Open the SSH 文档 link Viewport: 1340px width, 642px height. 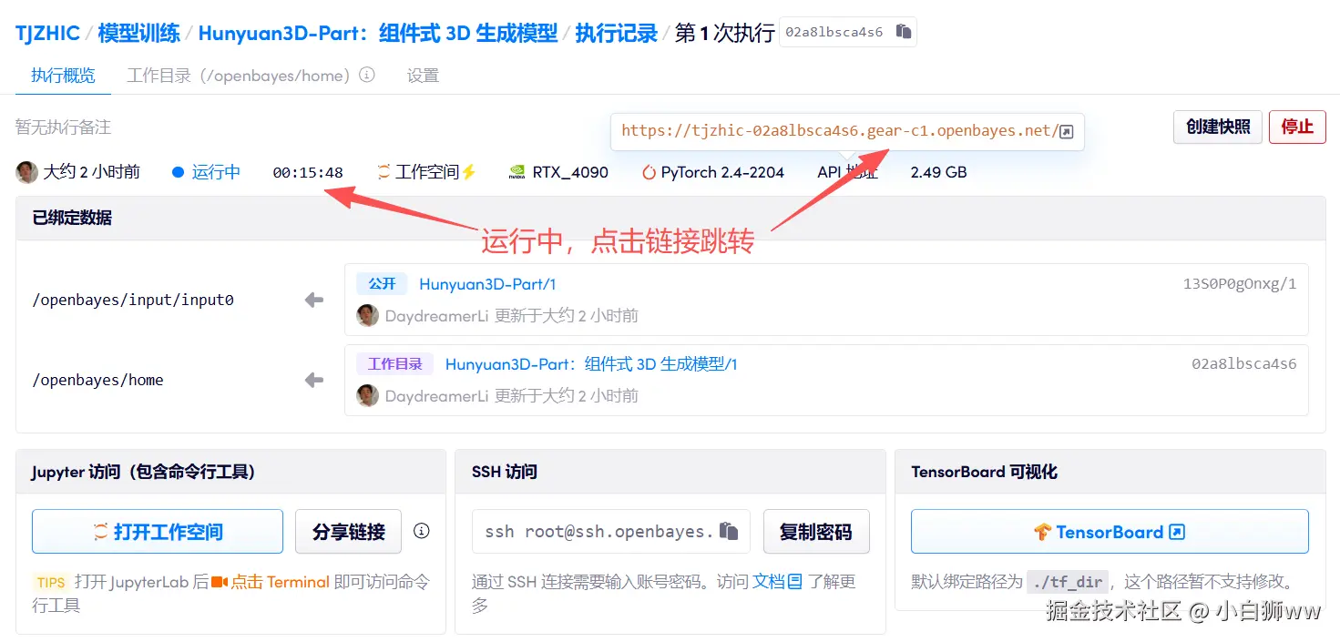coord(768,581)
